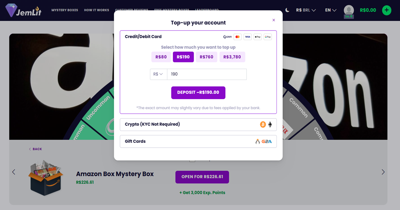This screenshot has width=400, height=210.
Task: Click the Visa payment icon
Action: [x=248, y=37]
